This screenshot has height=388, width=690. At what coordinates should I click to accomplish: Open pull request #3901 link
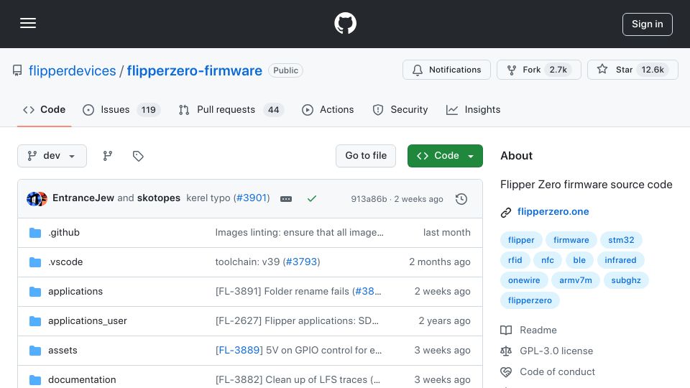(x=252, y=198)
